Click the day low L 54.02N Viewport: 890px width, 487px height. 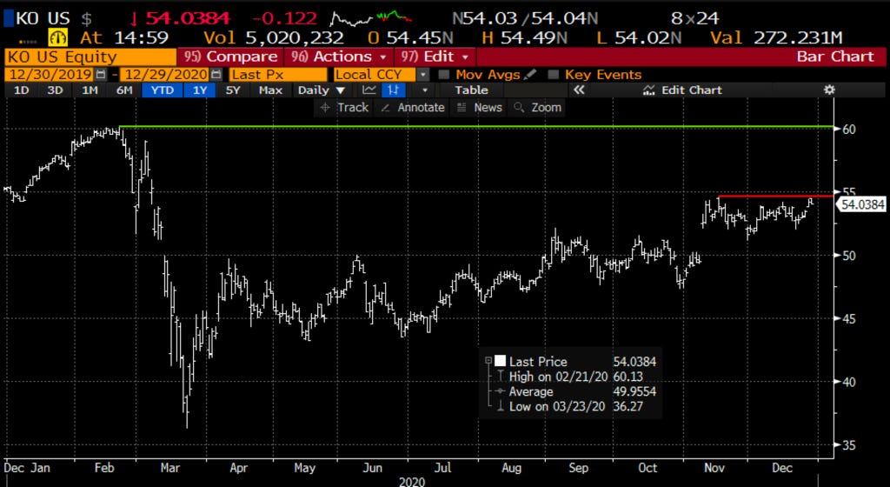click(637, 38)
